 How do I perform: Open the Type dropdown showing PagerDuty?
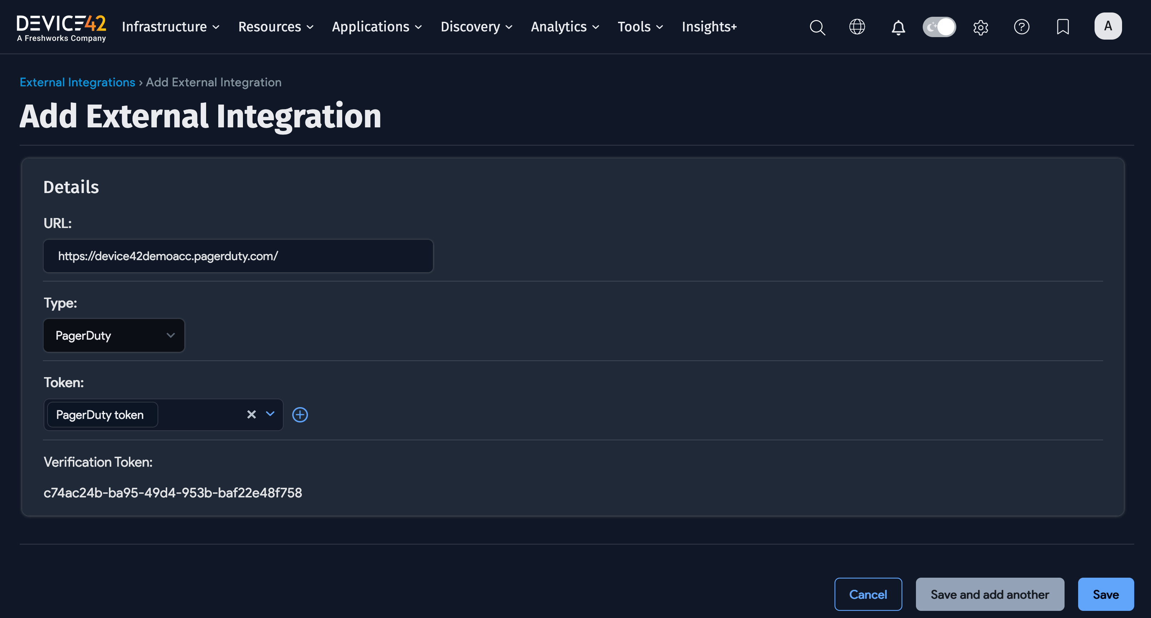click(x=114, y=335)
